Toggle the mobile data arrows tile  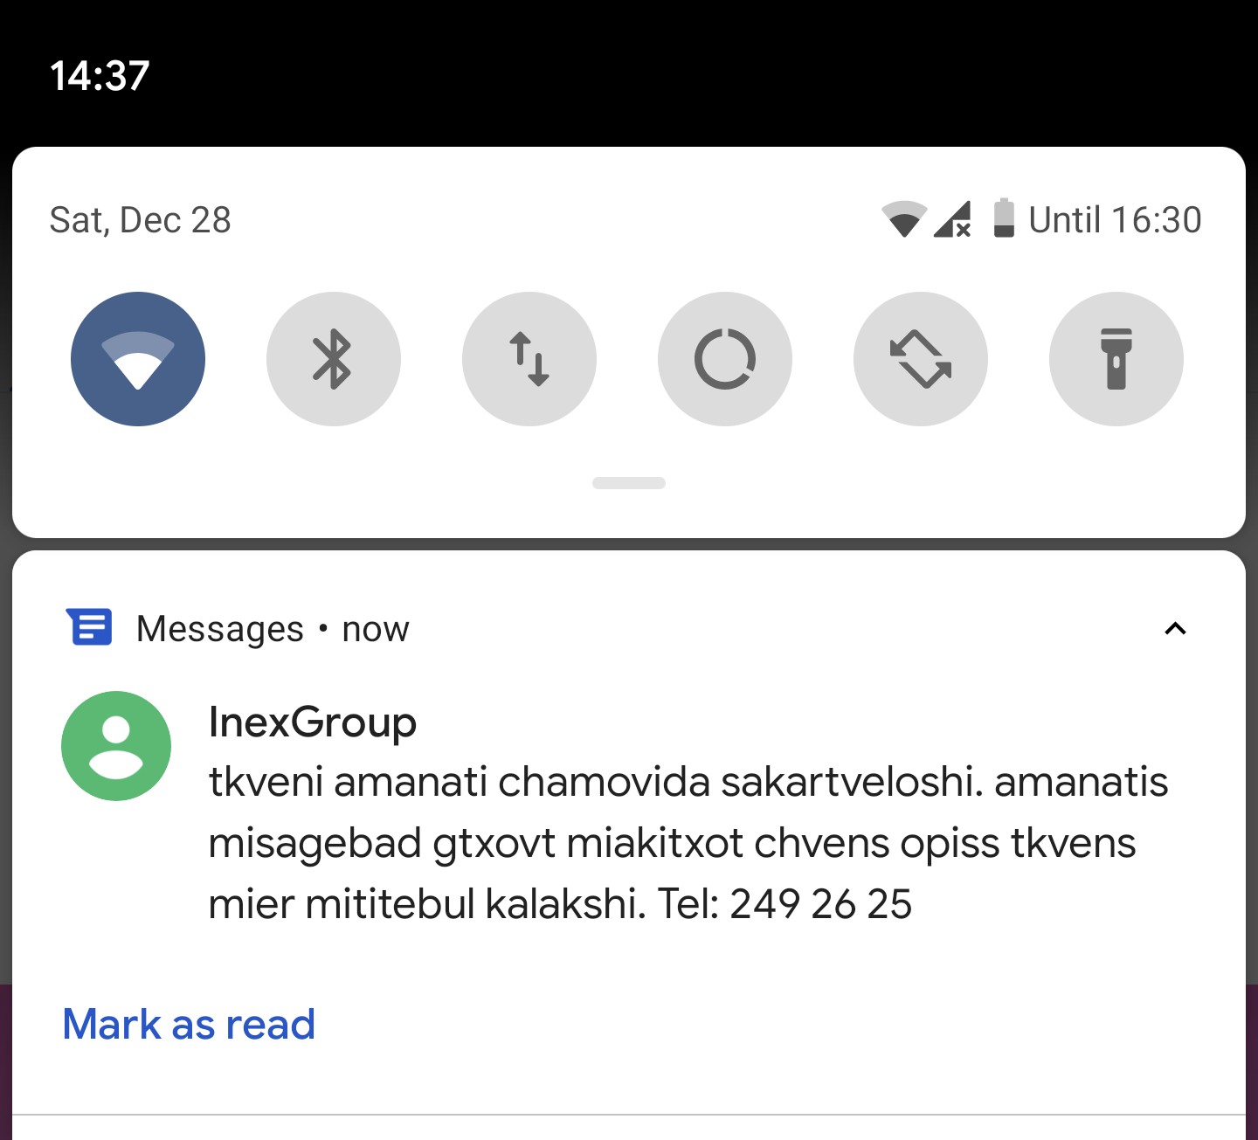click(x=529, y=359)
